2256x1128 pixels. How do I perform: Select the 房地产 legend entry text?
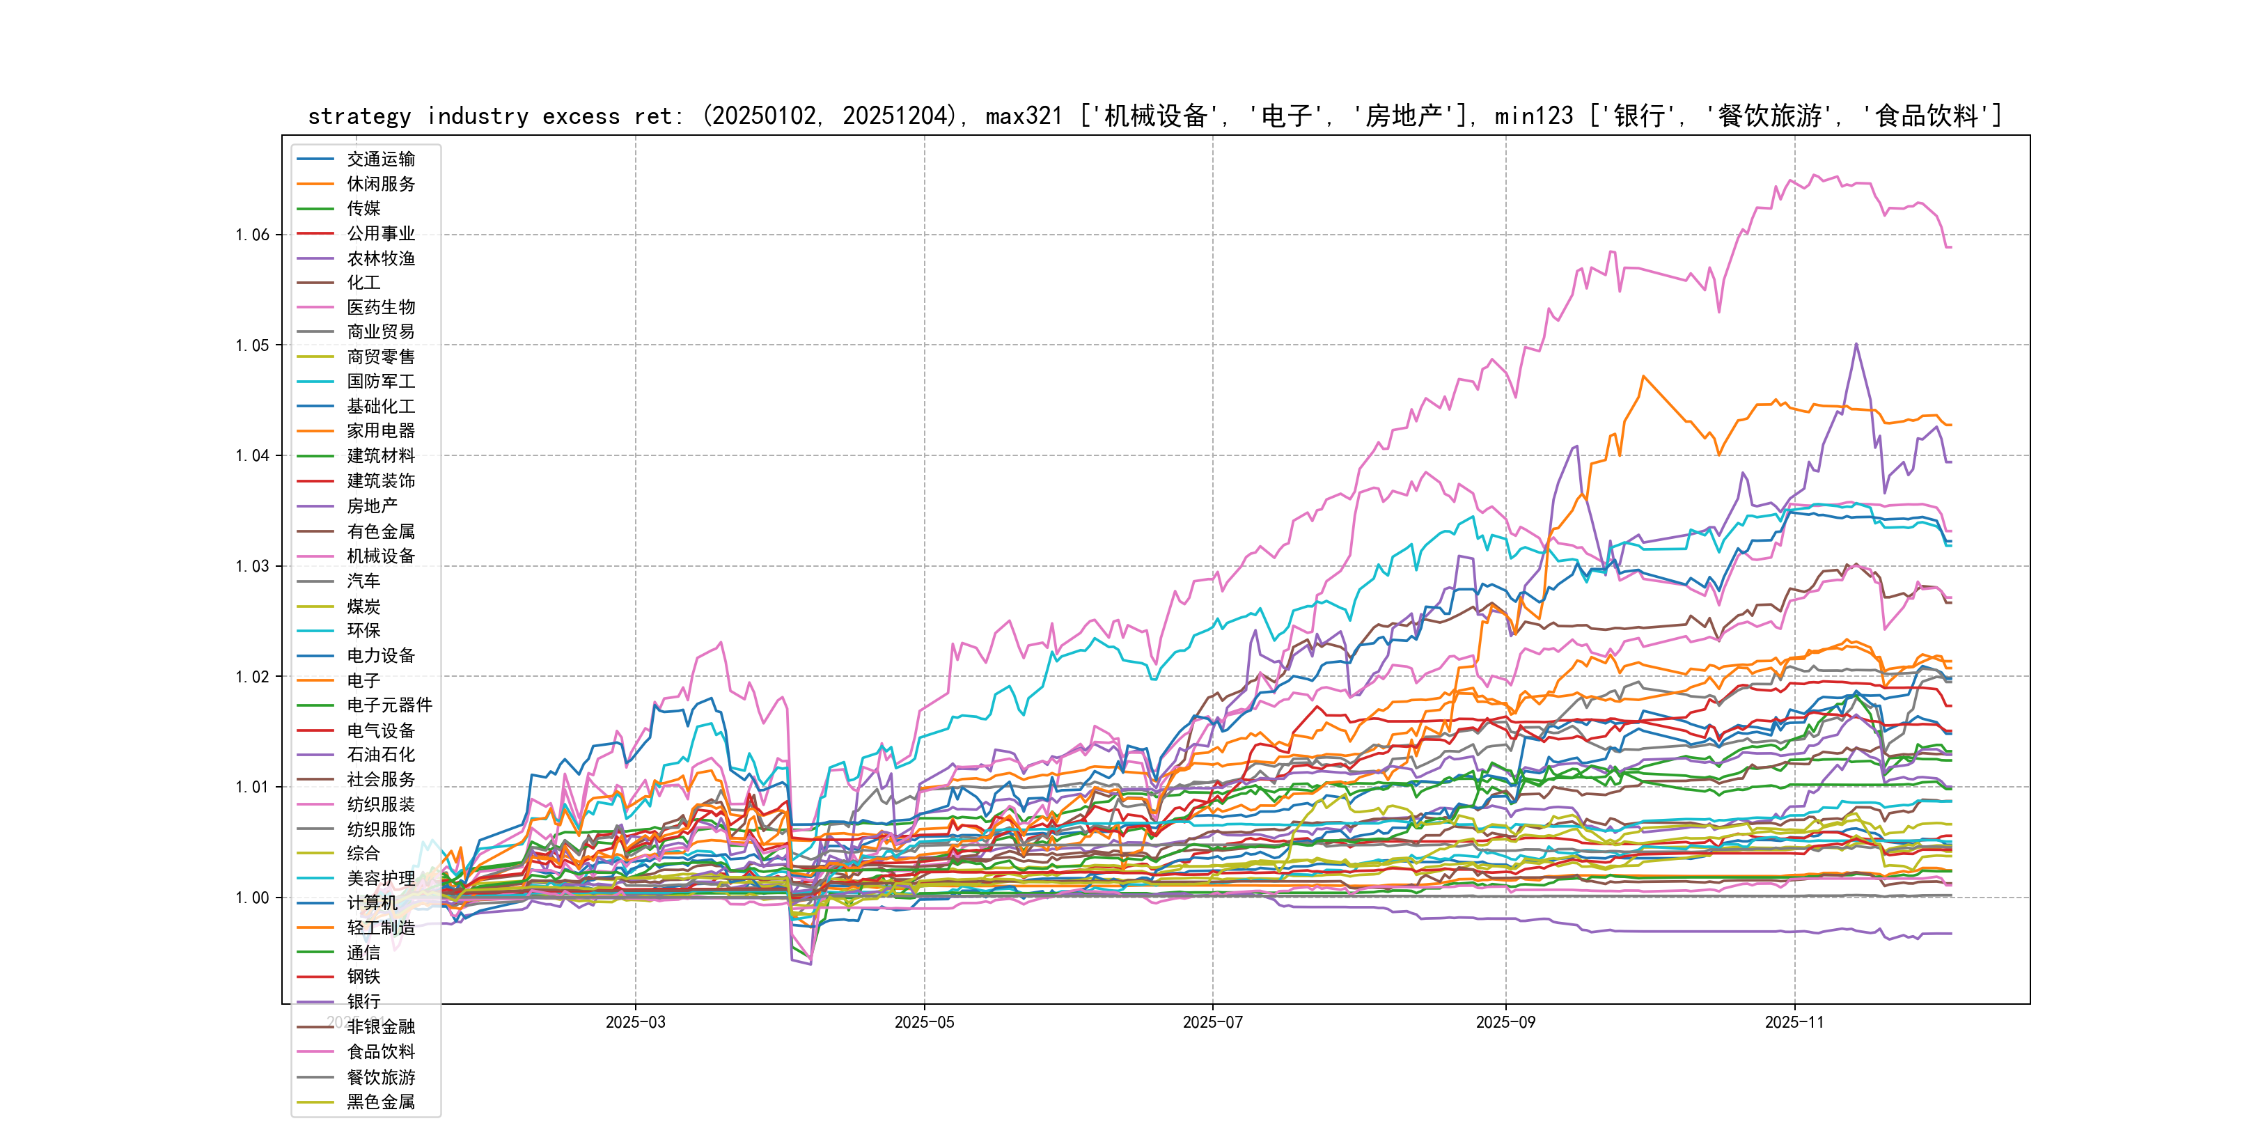(371, 506)
